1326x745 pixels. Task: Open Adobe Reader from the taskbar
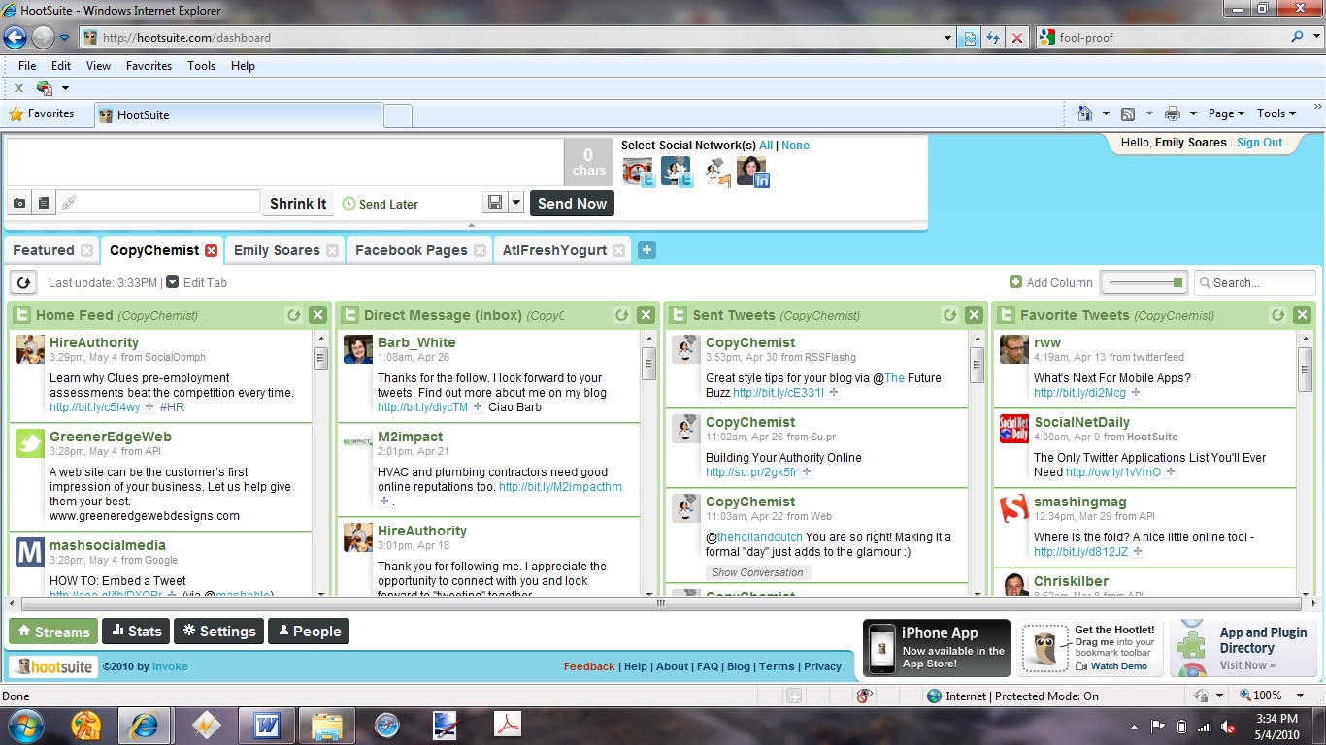coord(508,725)
